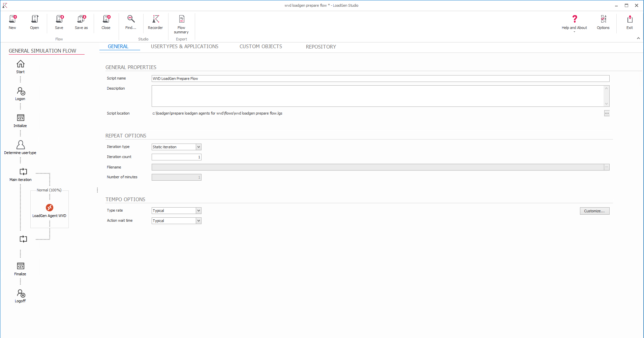Open the Type rate dropdown

pos(198,211)
